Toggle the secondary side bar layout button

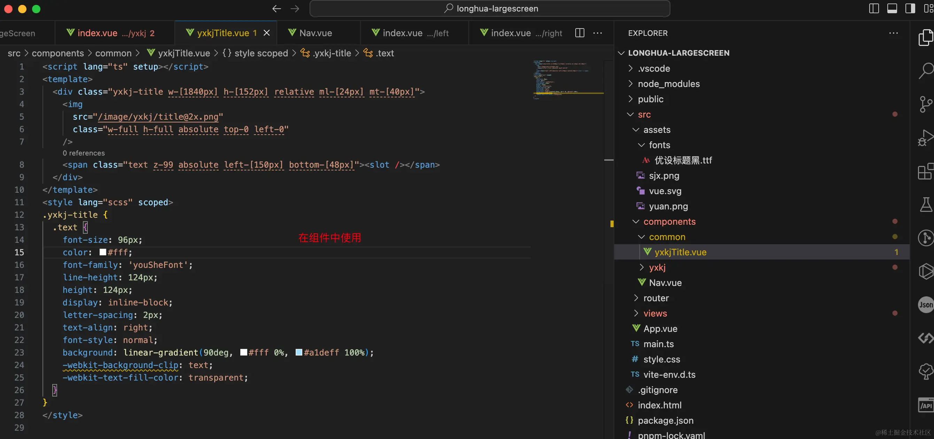(910, 9)
